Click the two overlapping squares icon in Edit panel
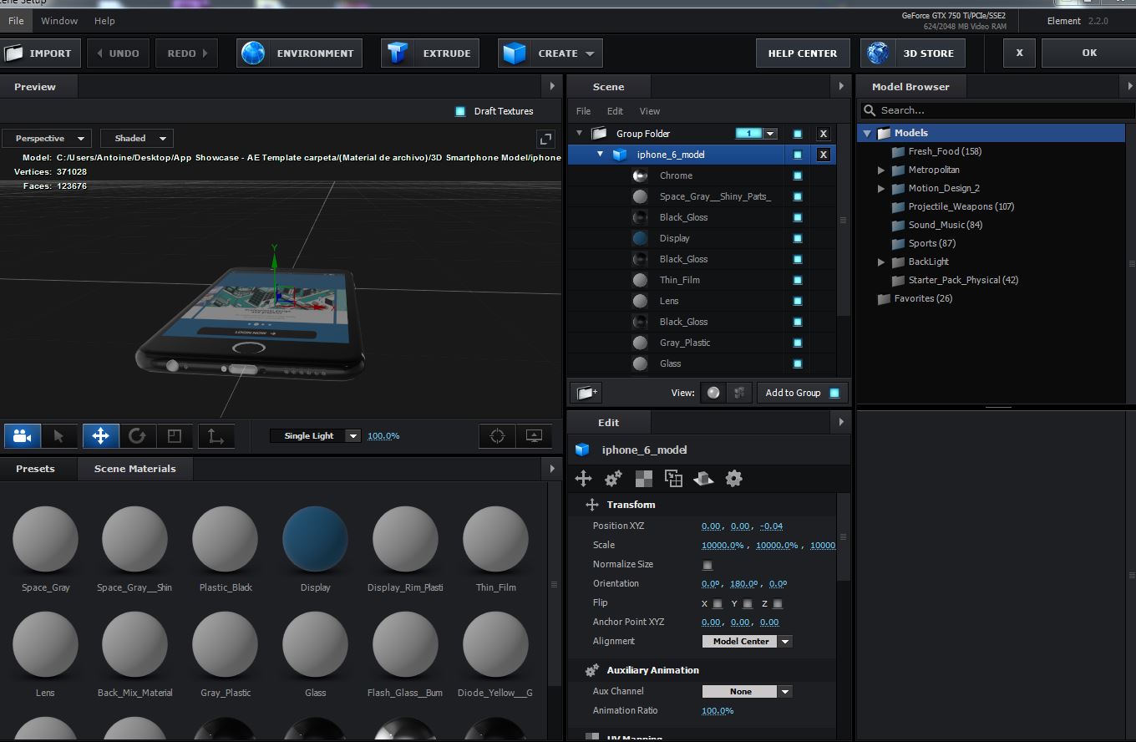Screen dimensions: 1136x742 (x=673, y=478)
